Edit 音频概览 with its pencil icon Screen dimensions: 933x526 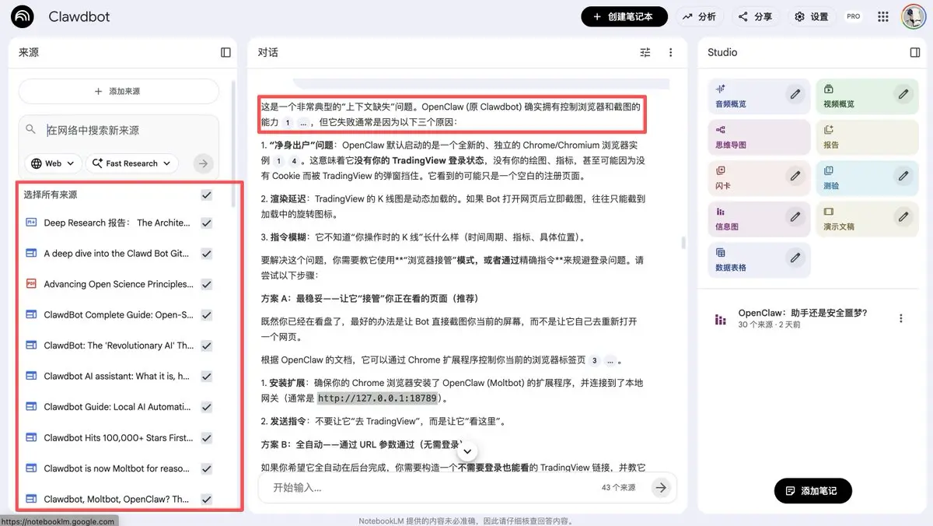(795, 94)
